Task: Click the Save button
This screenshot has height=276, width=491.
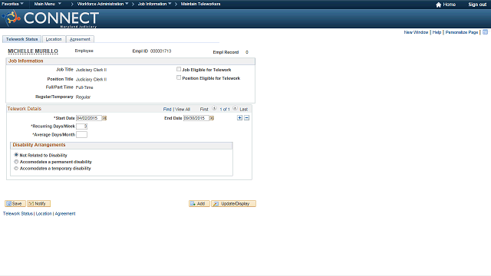Action: pyautogui.click(x=15, y=204)
